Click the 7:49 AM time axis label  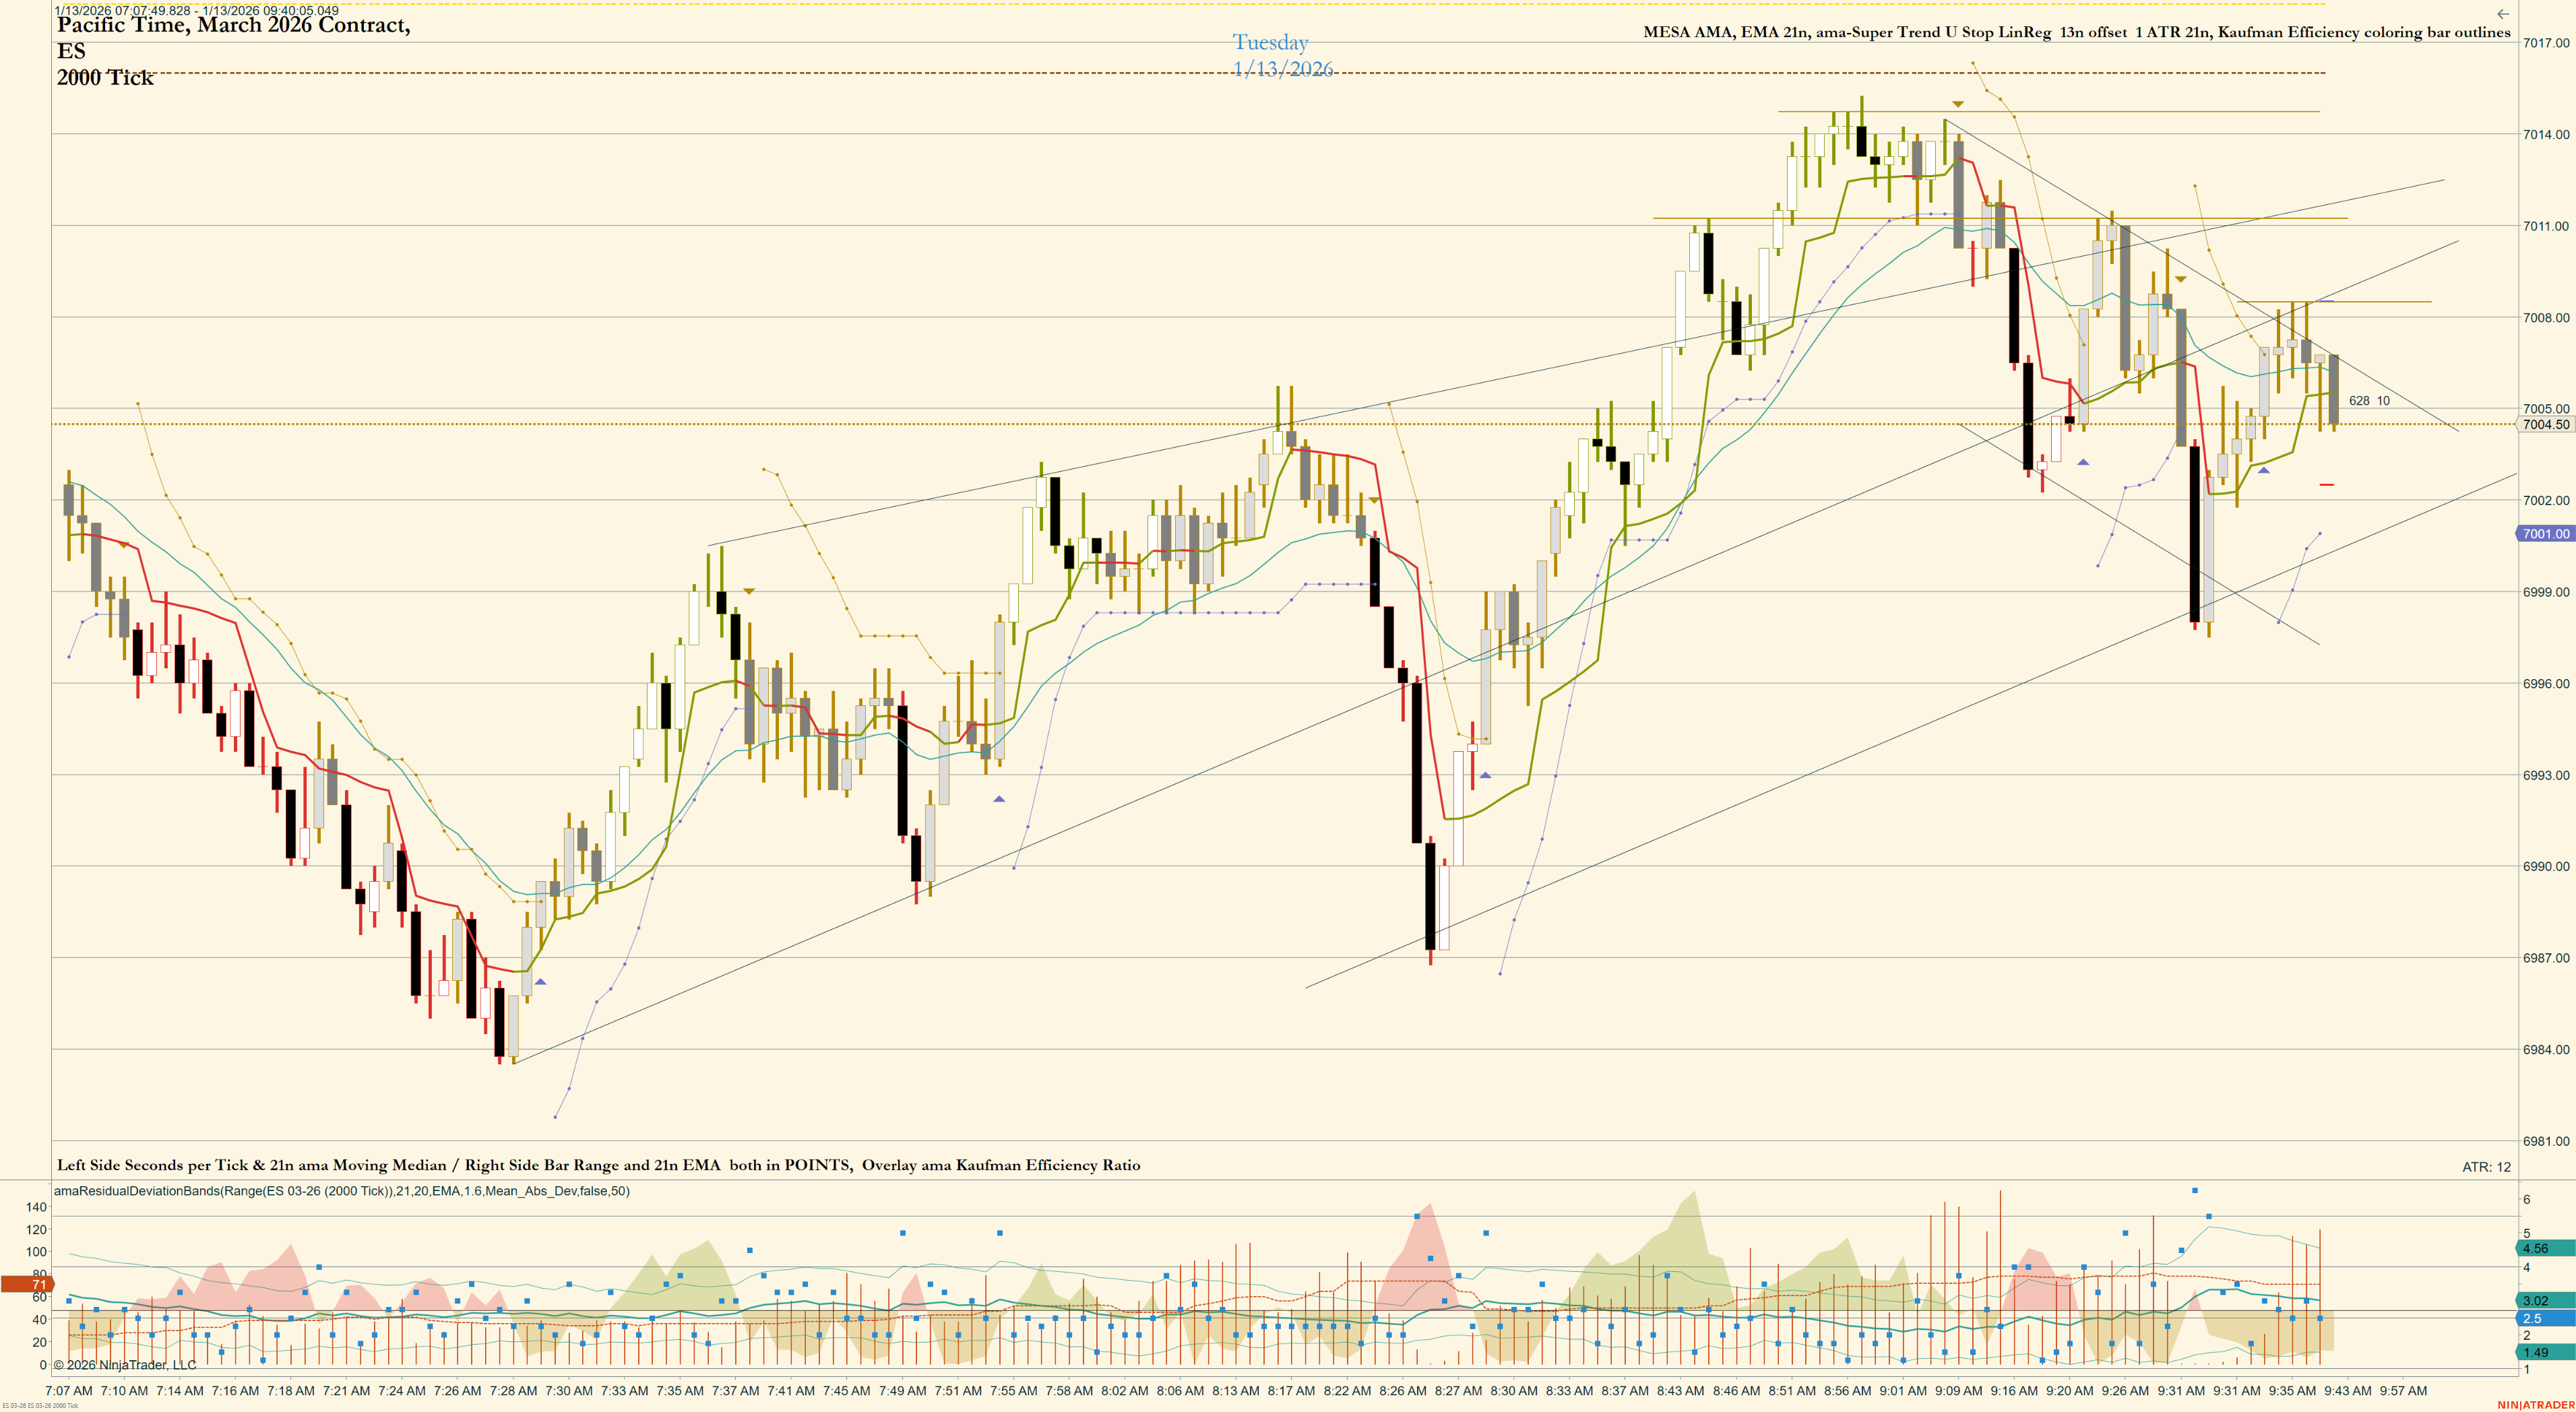pos(903,1391)
